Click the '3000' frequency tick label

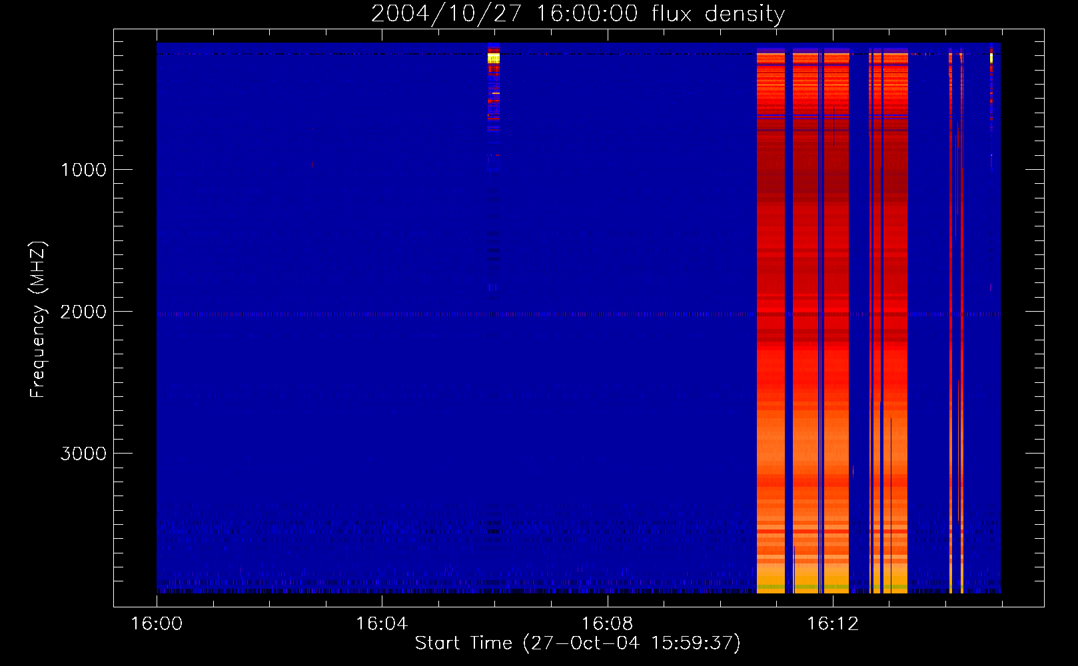[x=83, y=454]
